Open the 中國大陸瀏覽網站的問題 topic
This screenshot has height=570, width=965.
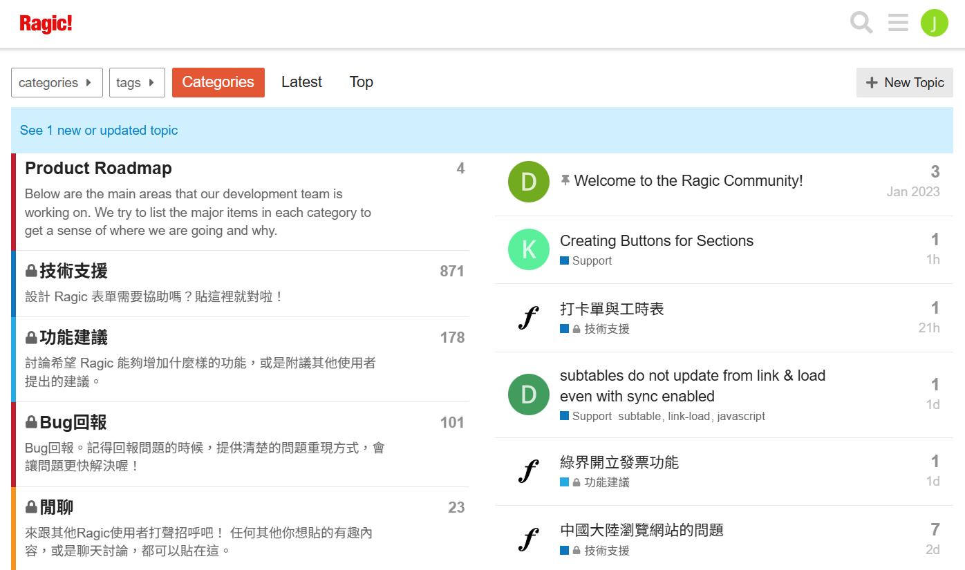(x=641, y=530)
